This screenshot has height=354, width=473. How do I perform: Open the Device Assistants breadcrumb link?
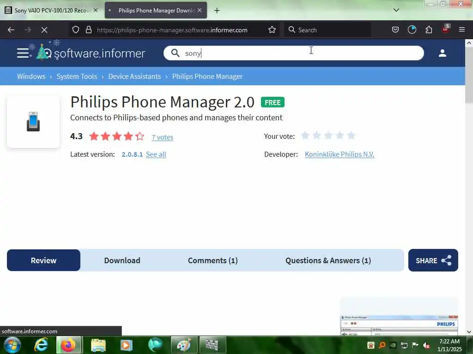(x=134, y=77)
